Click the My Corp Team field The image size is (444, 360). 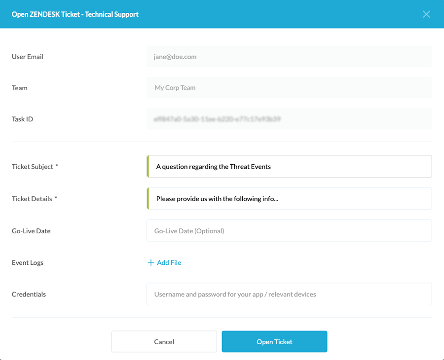(x=289, y=88)
